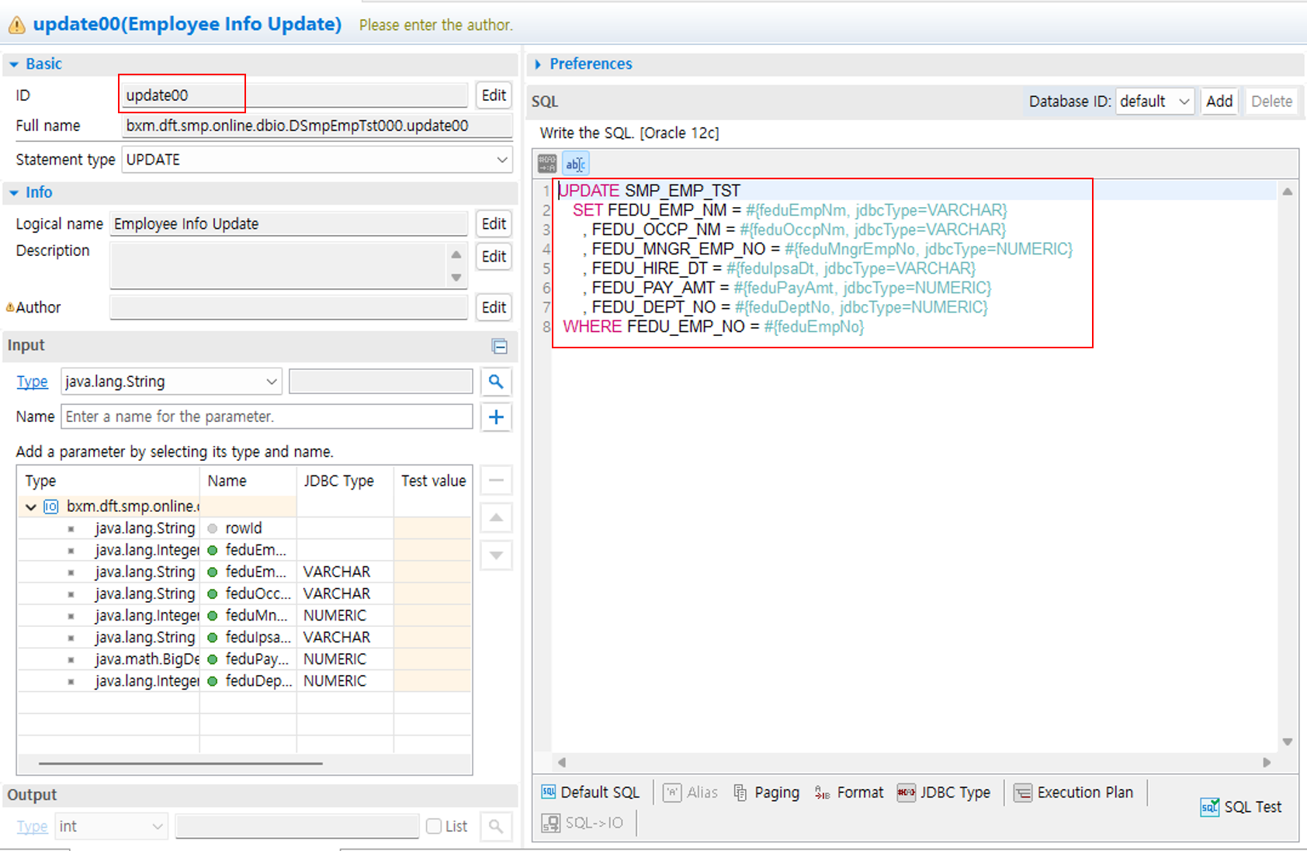
Task: Click the Edit button next to Author
Action: 494,307
